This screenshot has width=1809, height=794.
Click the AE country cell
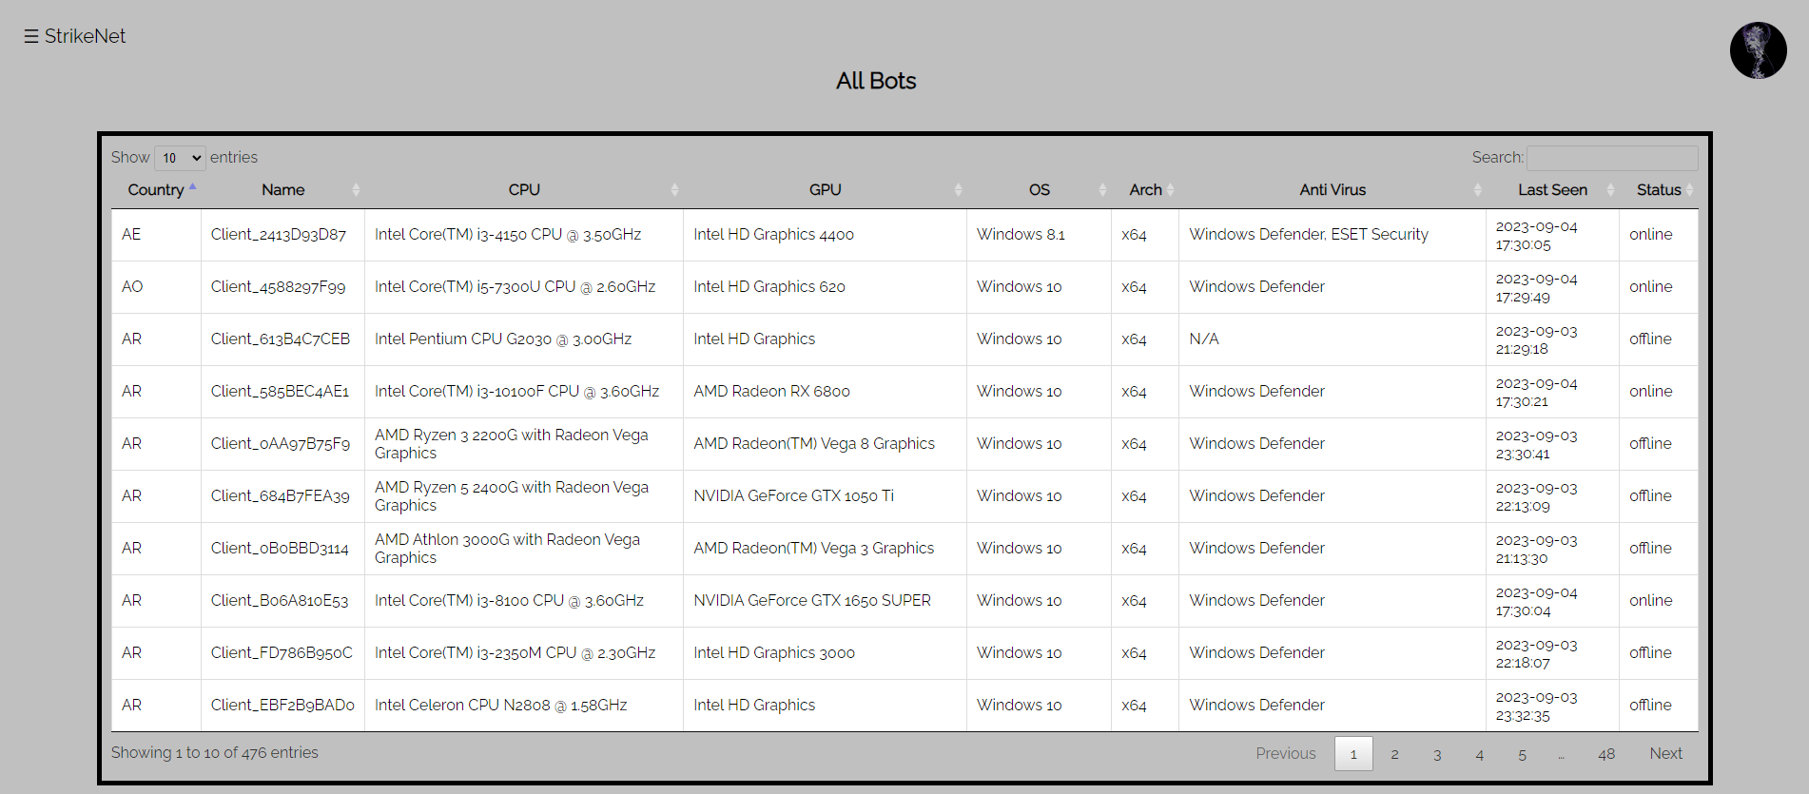click(156, 235)
